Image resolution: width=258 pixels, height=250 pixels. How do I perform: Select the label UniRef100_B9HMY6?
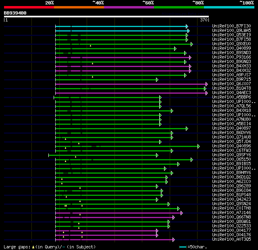coord(231,173)
